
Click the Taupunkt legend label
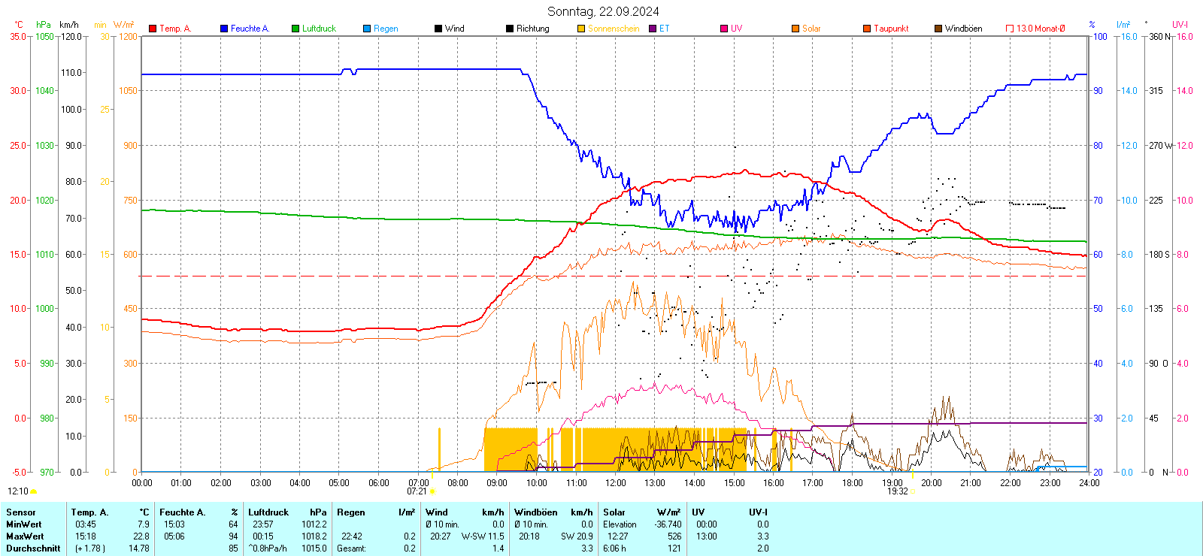coord(891,29)
